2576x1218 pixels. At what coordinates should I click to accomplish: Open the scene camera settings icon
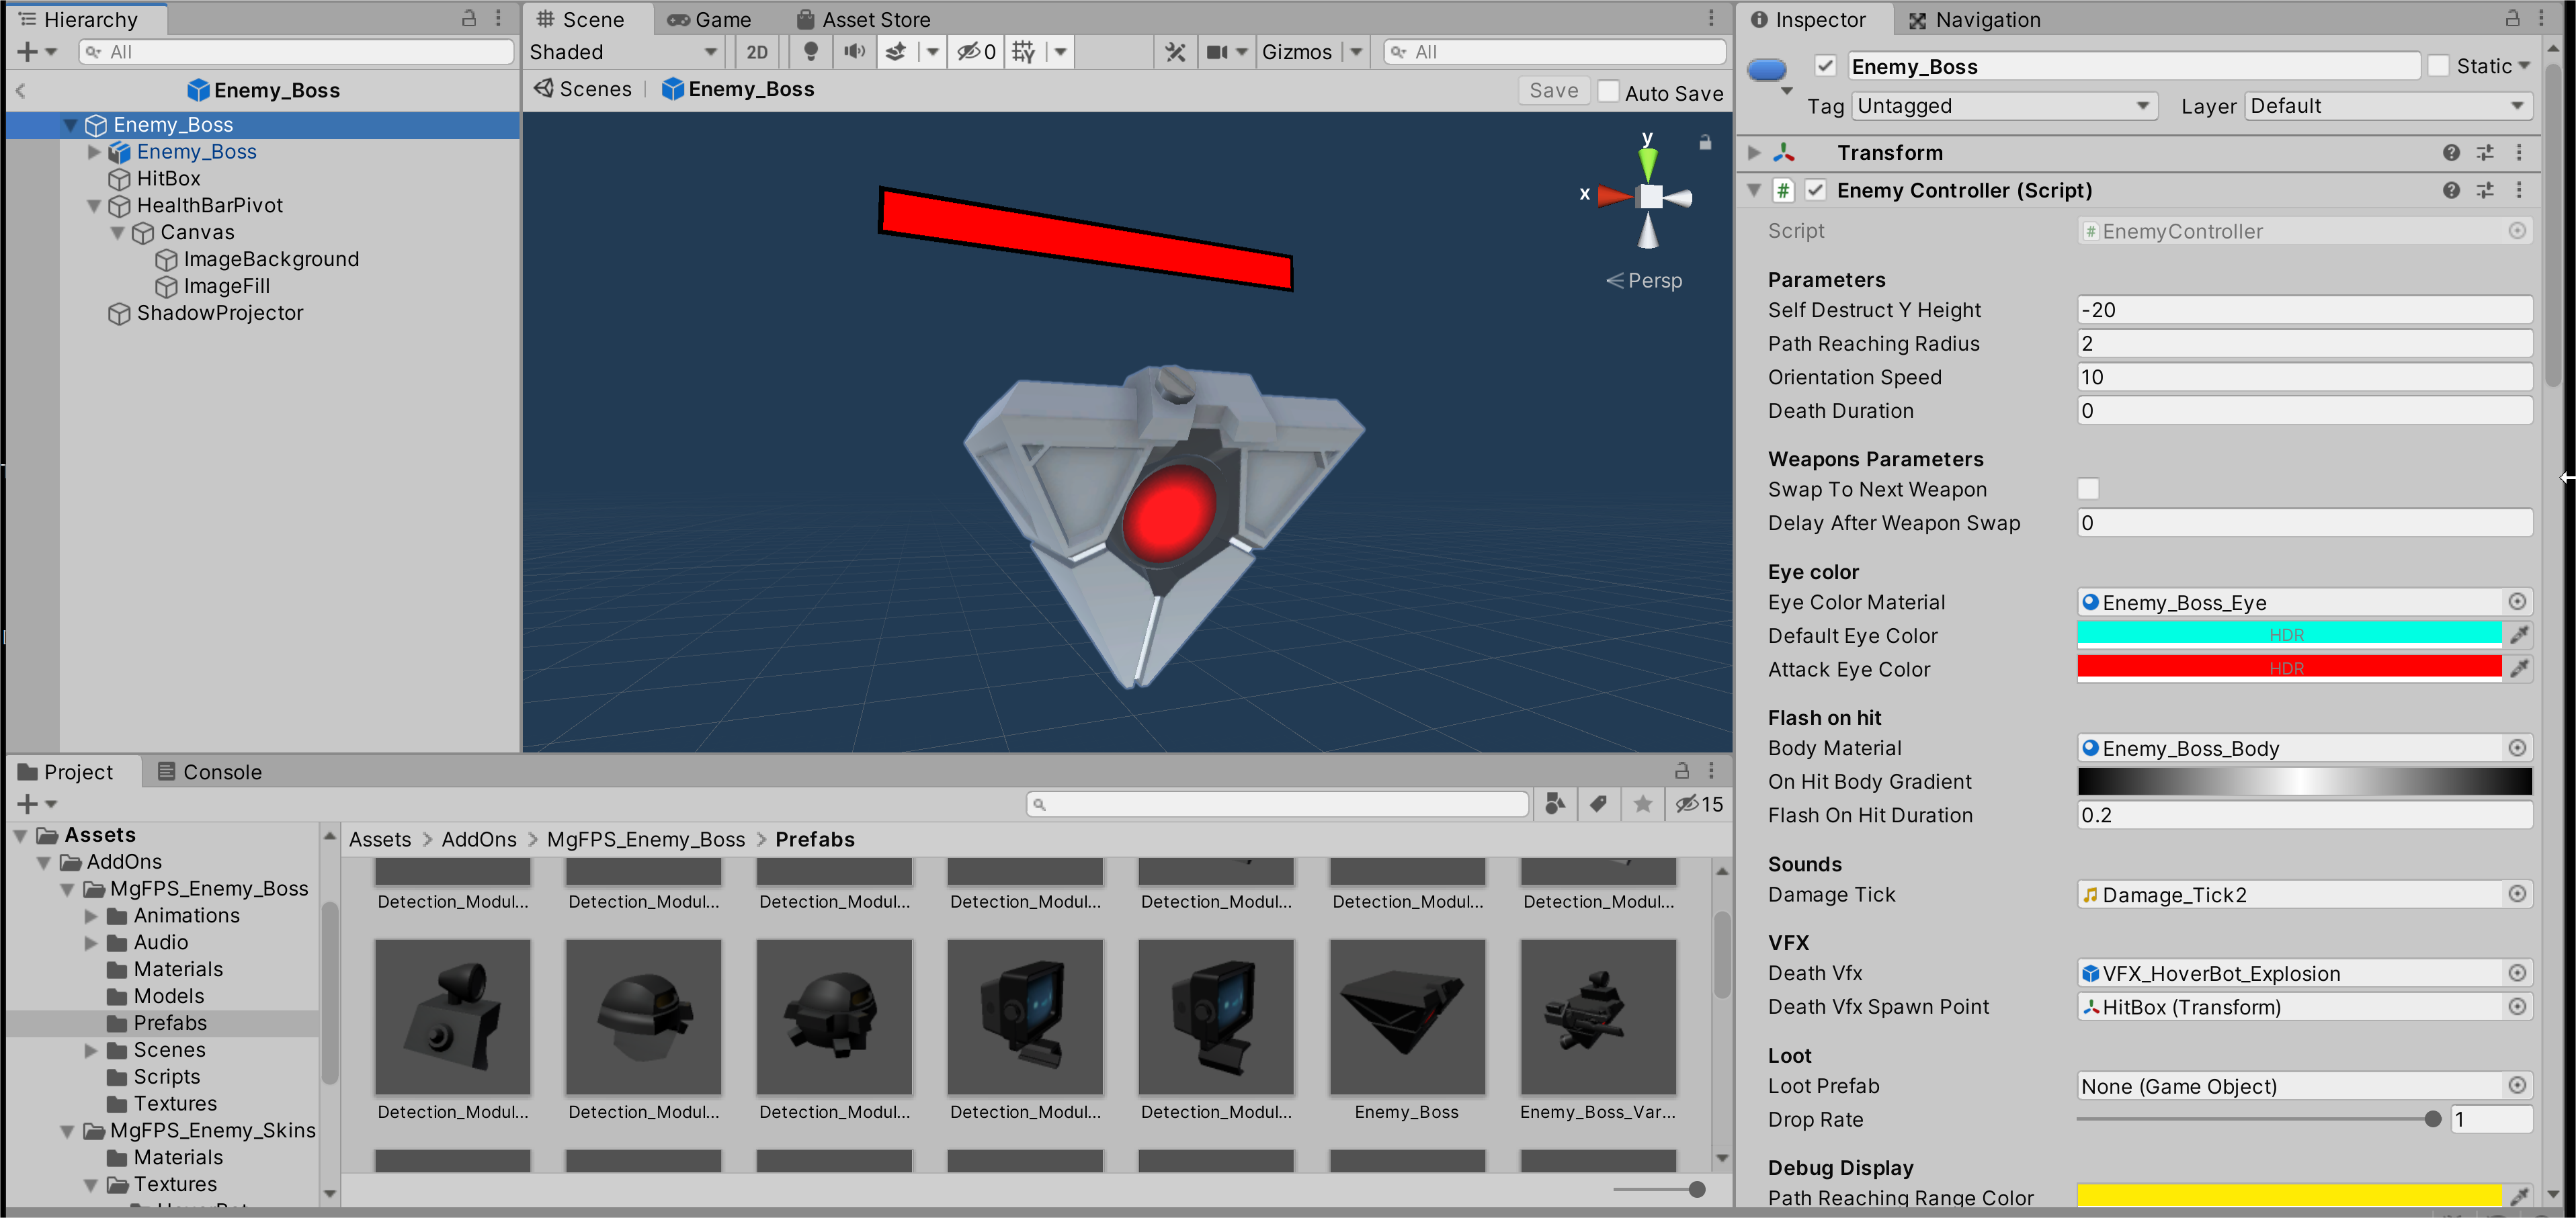[x=1217, y=51]
